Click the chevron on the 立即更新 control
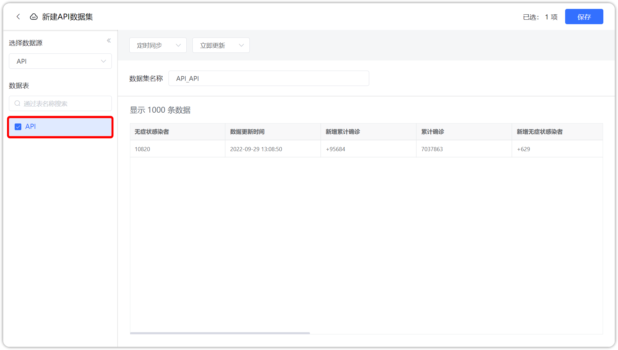The image size is (618, 350). [241, 45]
